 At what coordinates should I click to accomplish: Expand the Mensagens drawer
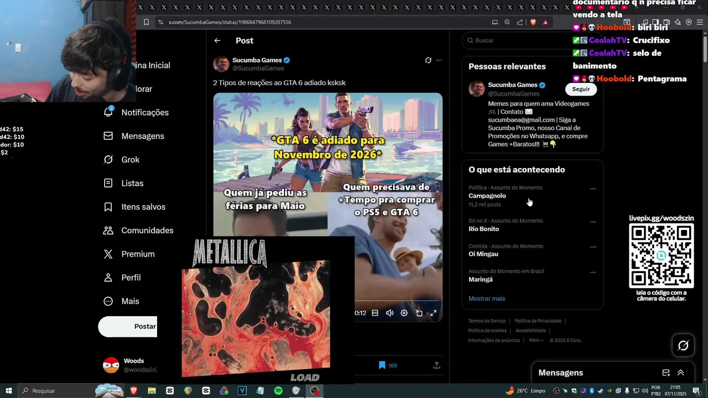[x=681, y=373]
